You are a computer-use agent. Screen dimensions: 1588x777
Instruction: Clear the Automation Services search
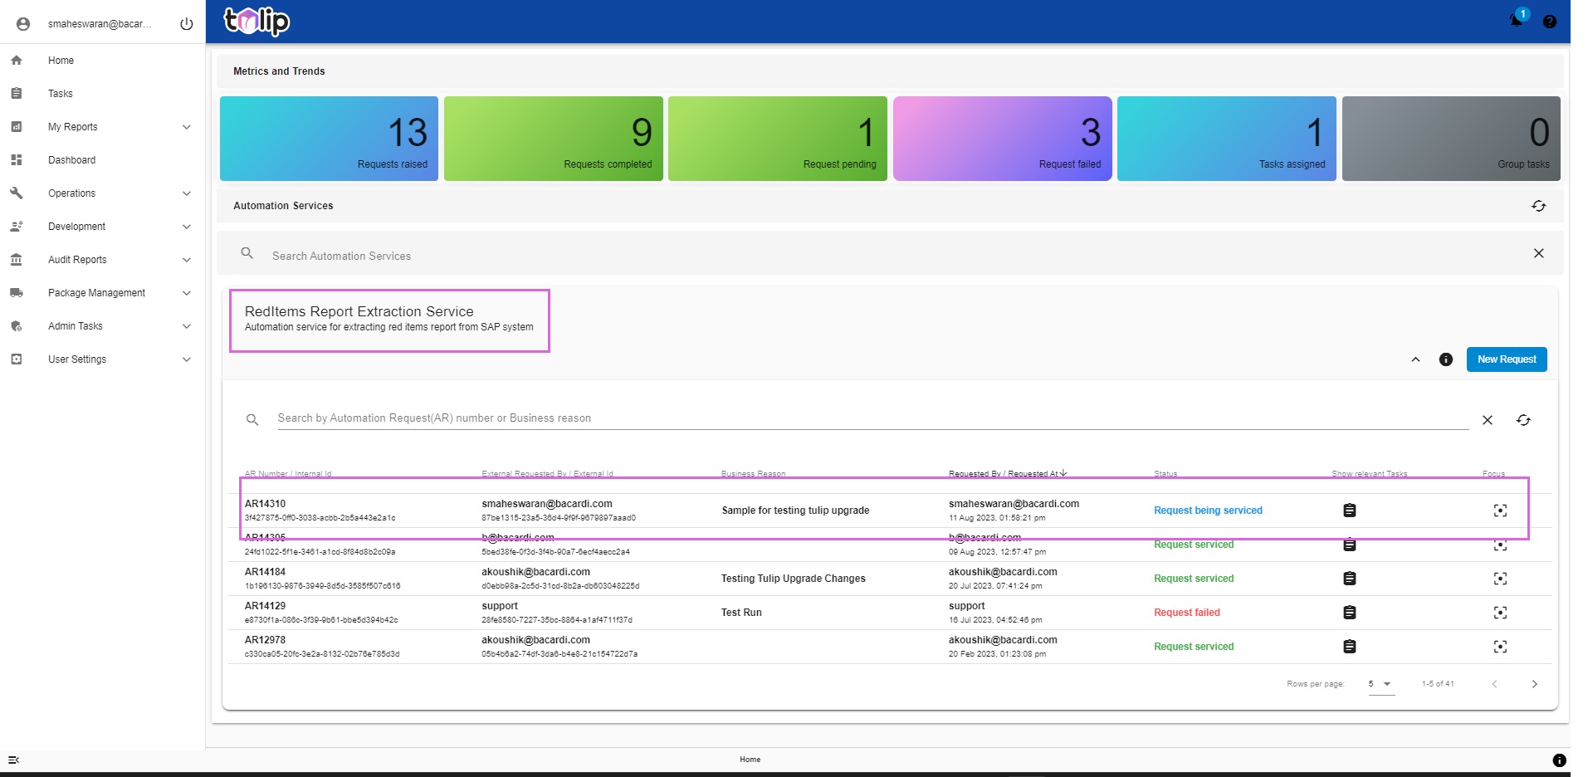point(1539,253)
